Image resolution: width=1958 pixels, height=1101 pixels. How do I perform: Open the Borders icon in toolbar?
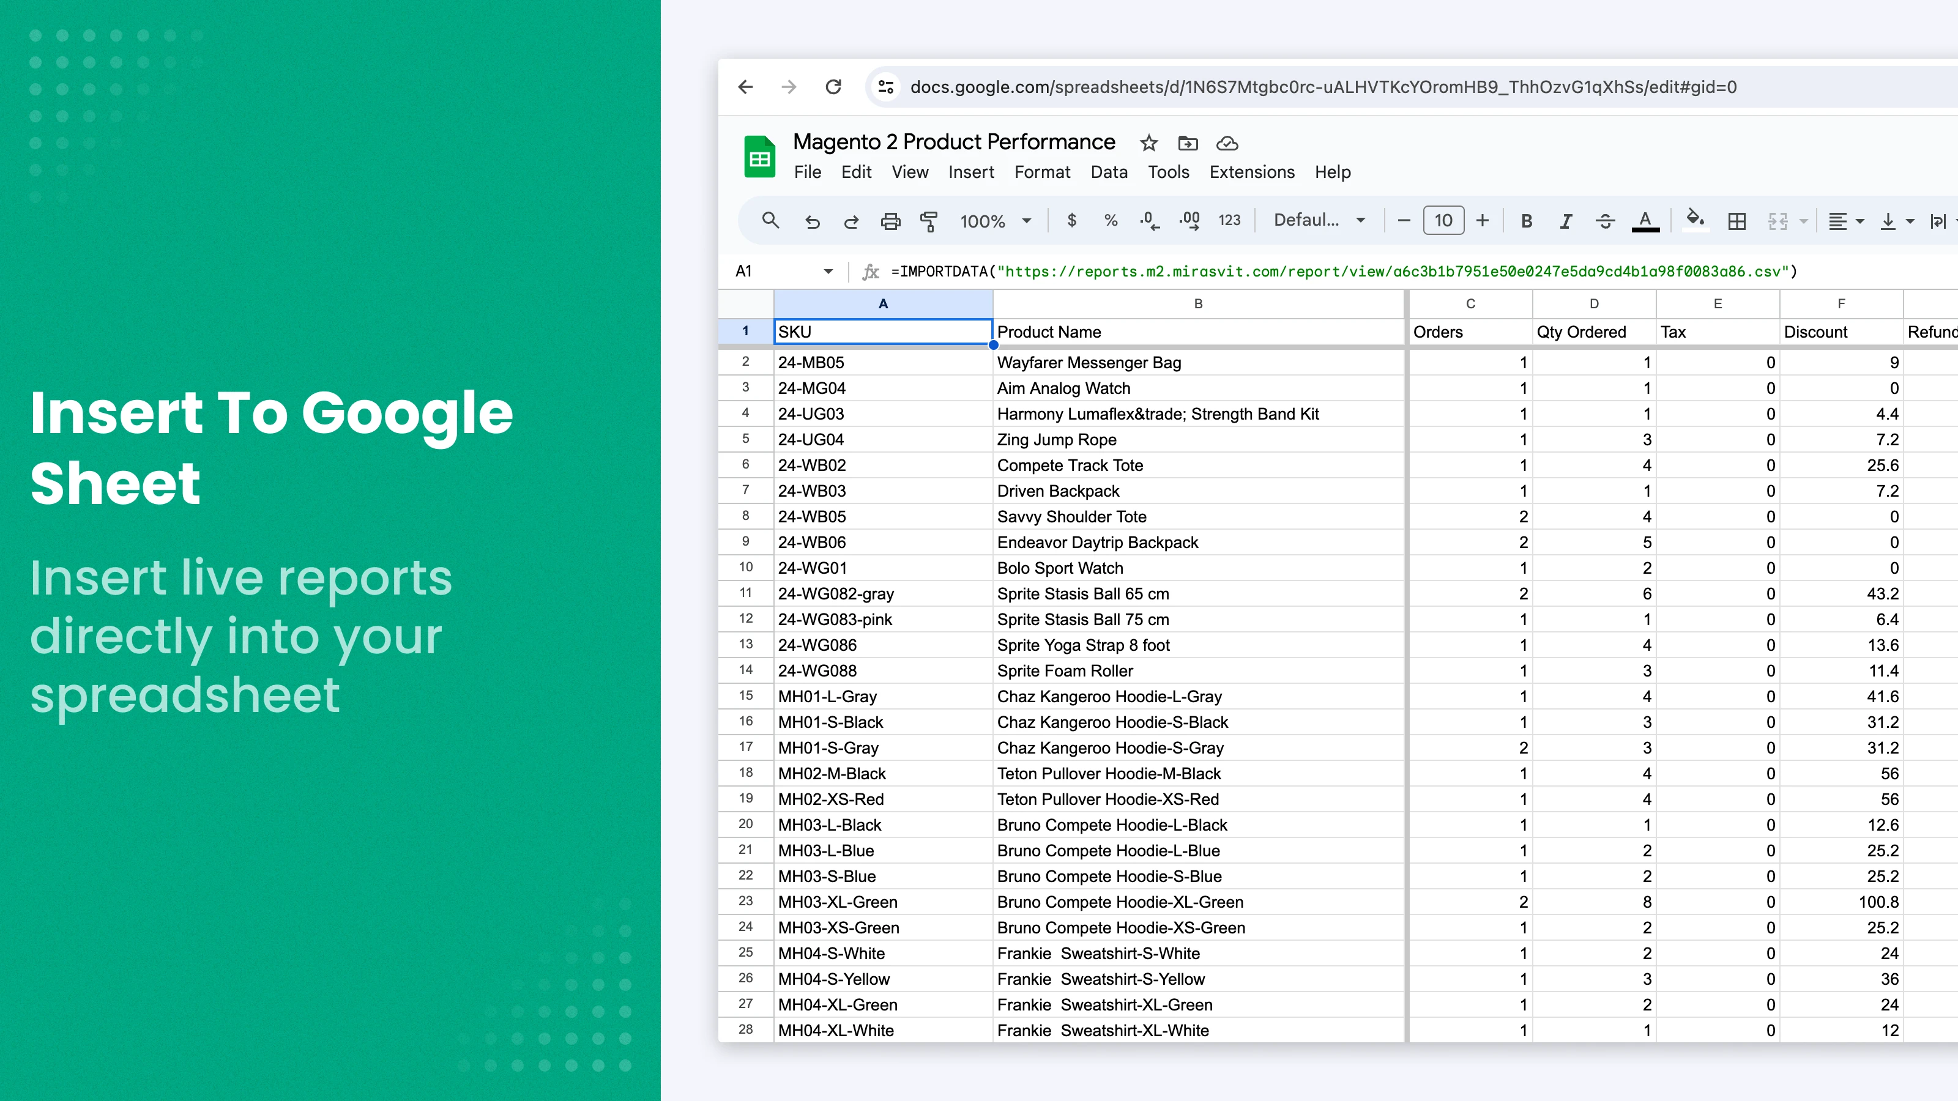click(1737, 220)
